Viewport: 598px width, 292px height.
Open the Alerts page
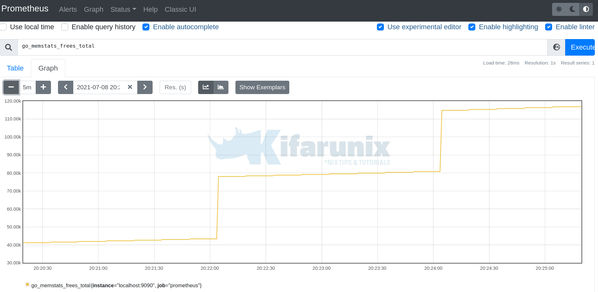[68, 10]
